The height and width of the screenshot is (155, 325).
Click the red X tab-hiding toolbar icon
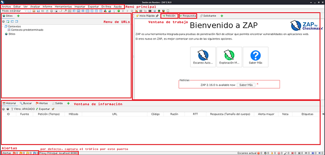coord(65,11)
